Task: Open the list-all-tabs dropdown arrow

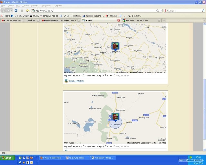Action: click(x=205, y=20)
